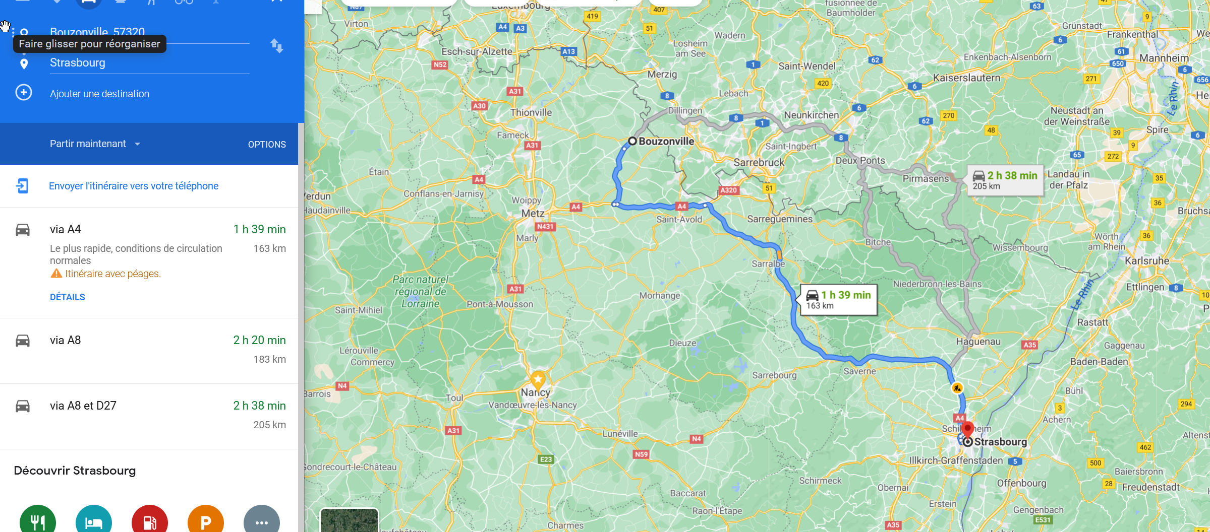Select the bicycle travel mode icon
This screenshot has height=532, width=1210.
pyautogui.click(x=184, y=2)
